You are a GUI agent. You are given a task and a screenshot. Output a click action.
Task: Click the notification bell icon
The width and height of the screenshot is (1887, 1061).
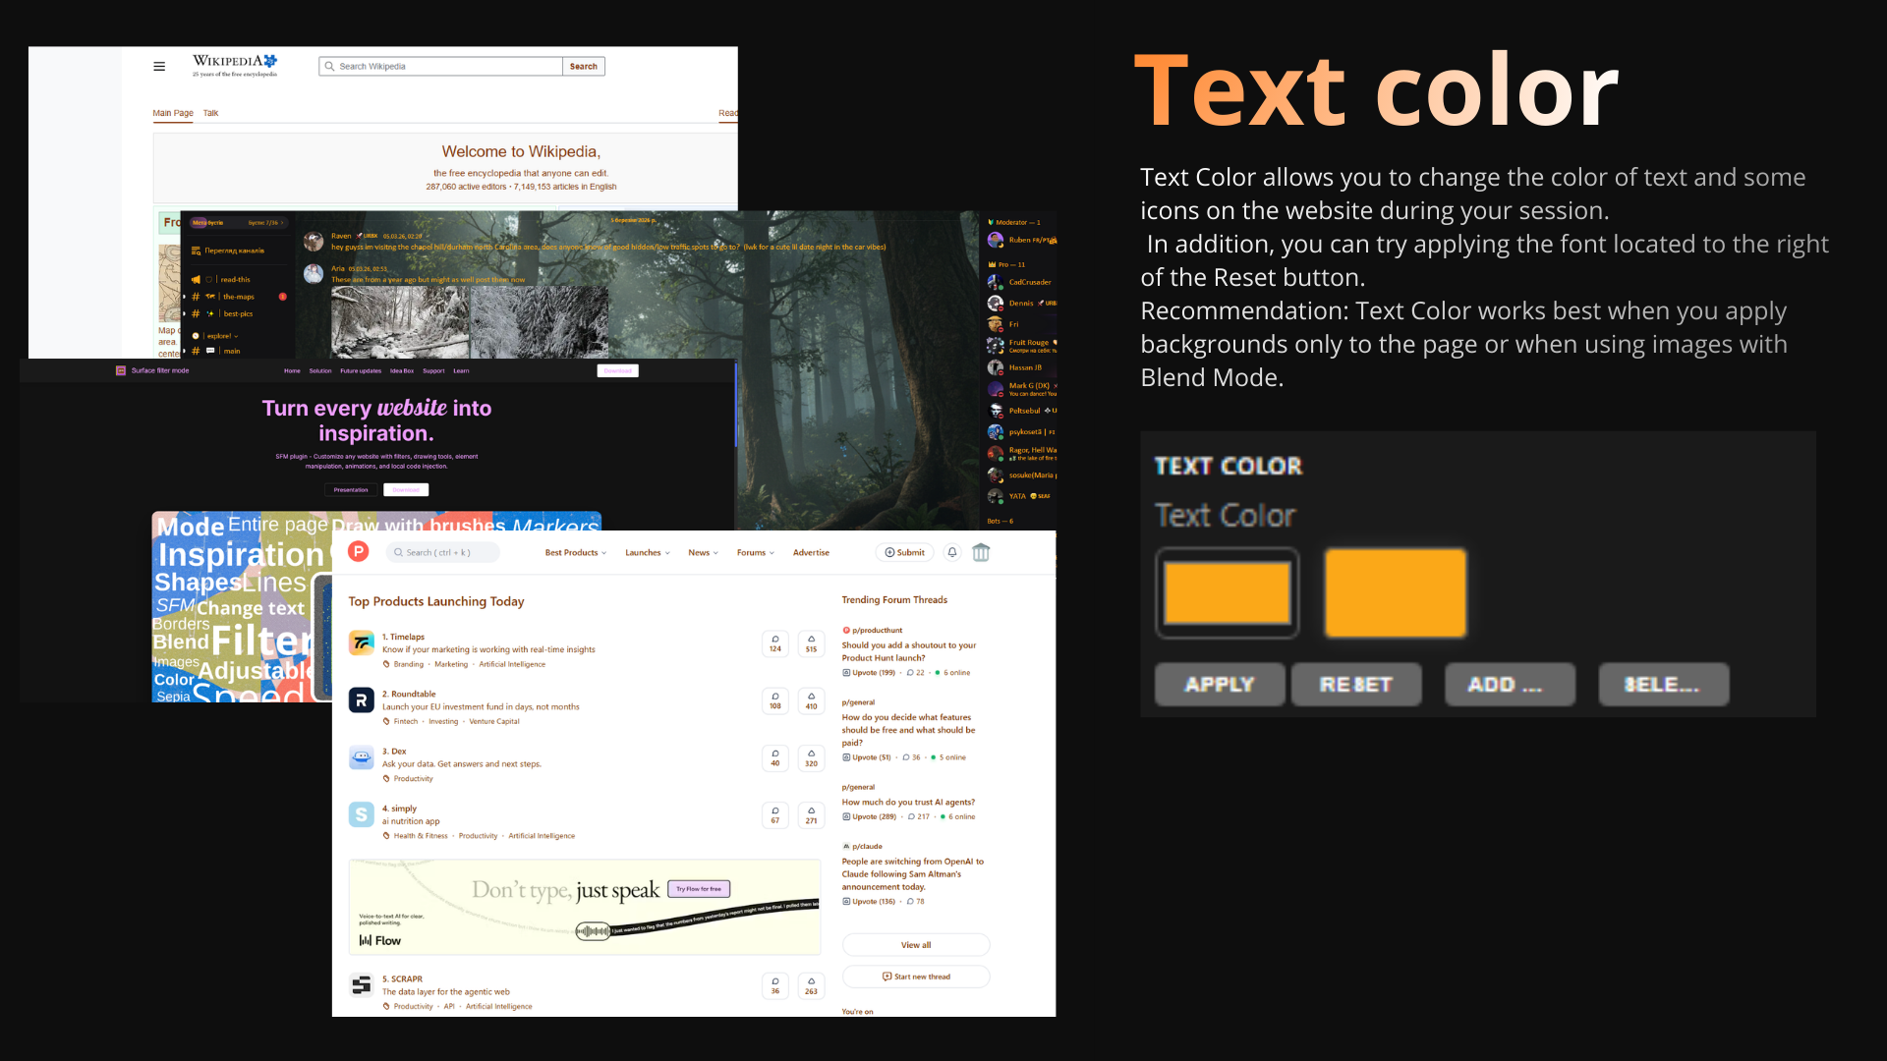(951, 552)
